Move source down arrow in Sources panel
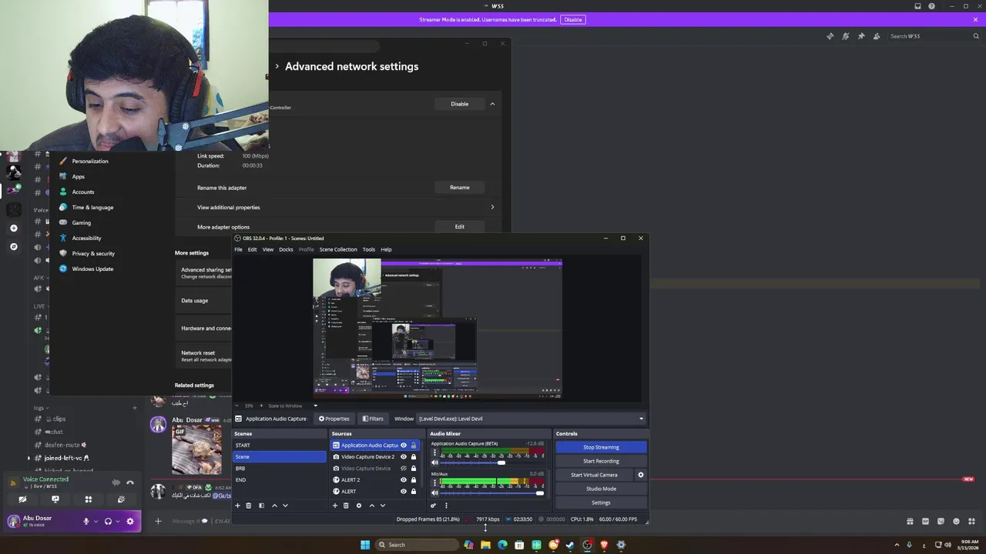 click(x=383, y=506)
